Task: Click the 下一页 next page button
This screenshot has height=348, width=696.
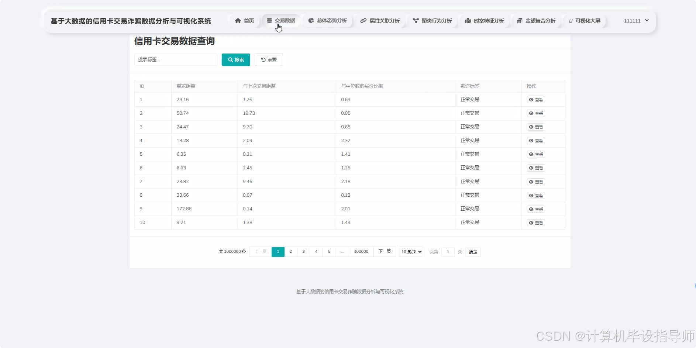Action: tap(385, 252)
